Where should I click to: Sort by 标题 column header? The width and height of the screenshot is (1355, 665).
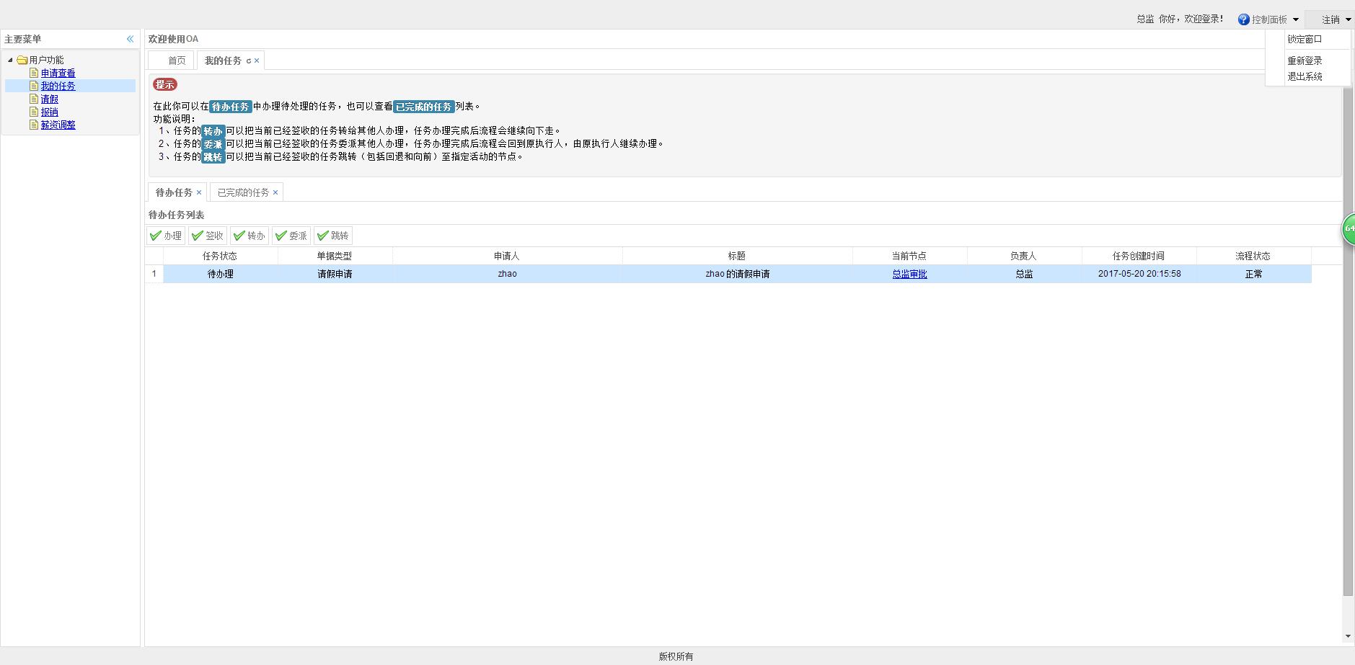point(737,256)
